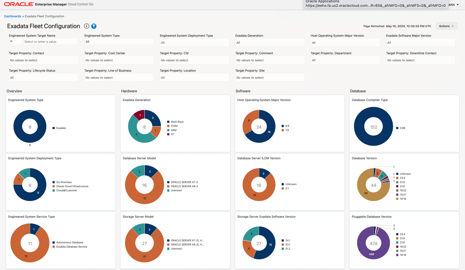Open the Target Property: Site filter
465x270 pixels.
click(270, 78)
